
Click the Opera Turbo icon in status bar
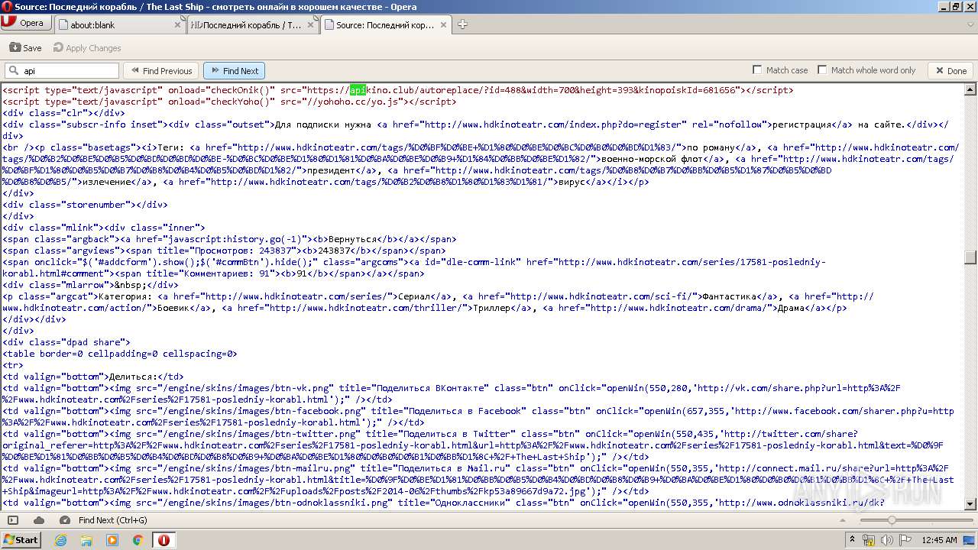coord(66,520)
